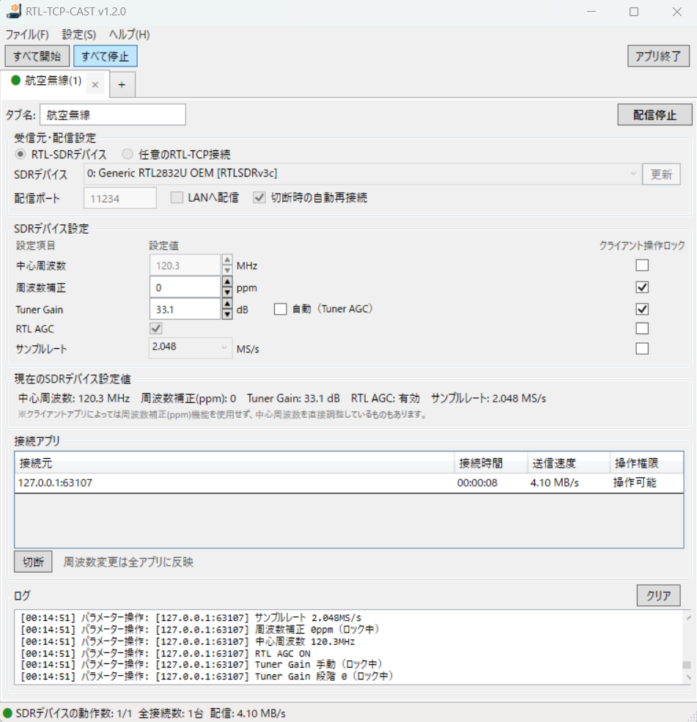Click the 接続元 column header
This screenshot has width=697, height=722.
click(x=235, y=463)
